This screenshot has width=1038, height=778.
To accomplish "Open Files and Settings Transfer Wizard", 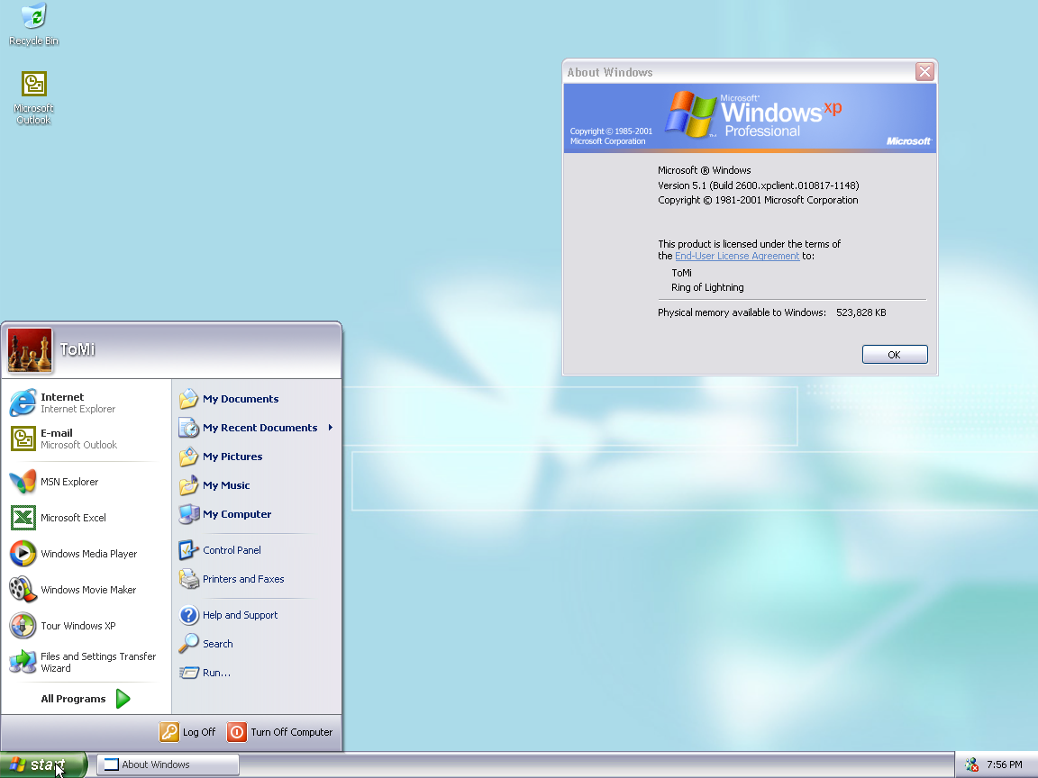I will tap(86, 662).
